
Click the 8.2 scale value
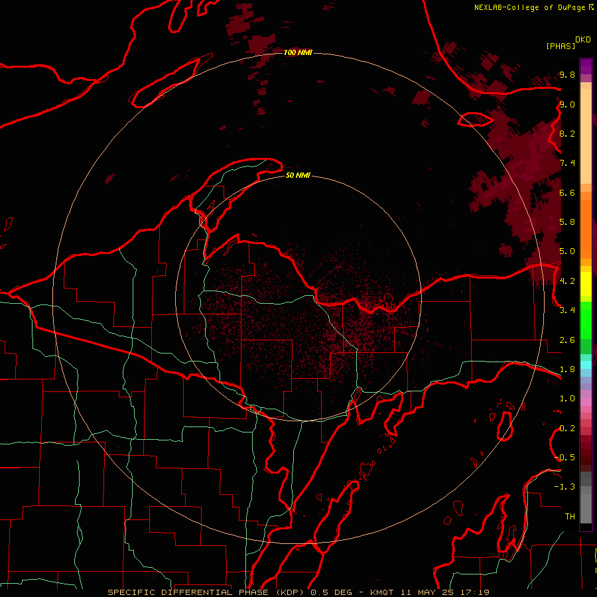pyautogui.click(x=567, y=133)
